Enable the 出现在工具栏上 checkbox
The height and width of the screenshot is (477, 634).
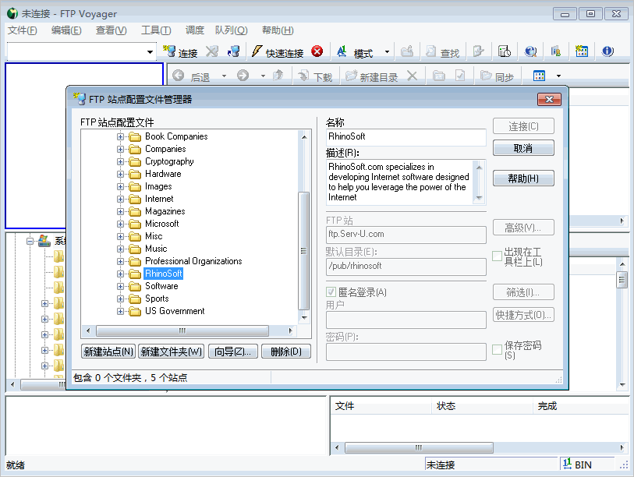pyautogui.click(x=497, y=256)
